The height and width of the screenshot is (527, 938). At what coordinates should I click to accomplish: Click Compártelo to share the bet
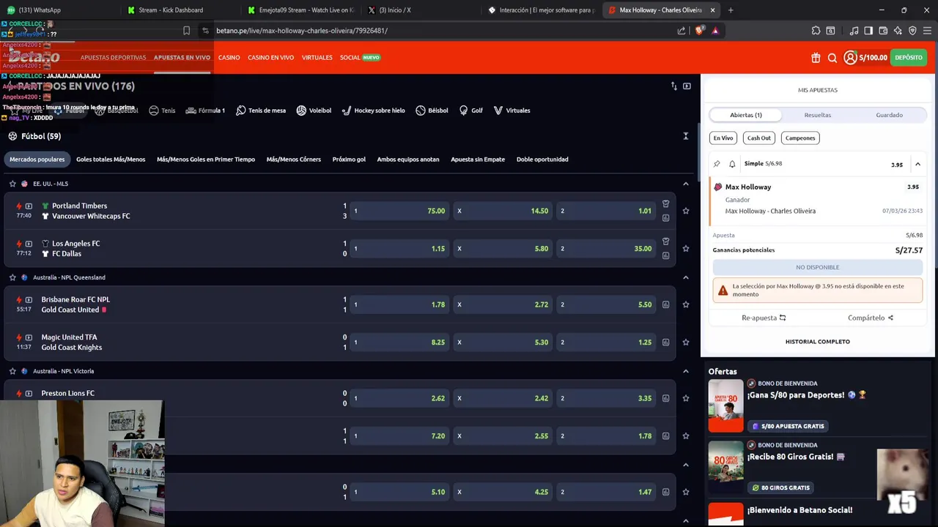click(871, 318)
